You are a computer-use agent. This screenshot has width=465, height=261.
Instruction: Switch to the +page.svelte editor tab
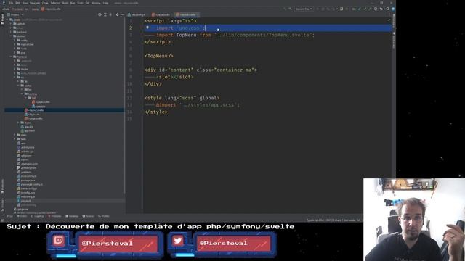coord(161,14)
